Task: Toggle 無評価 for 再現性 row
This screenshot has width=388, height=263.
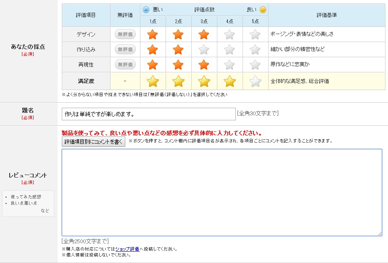Action: (x=125, y=64)
